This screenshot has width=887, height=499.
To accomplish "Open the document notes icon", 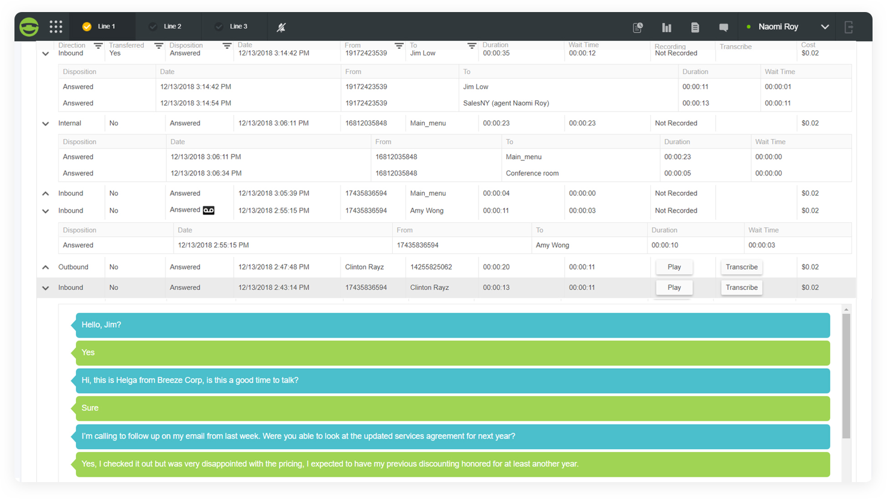I will pos(695,27).
